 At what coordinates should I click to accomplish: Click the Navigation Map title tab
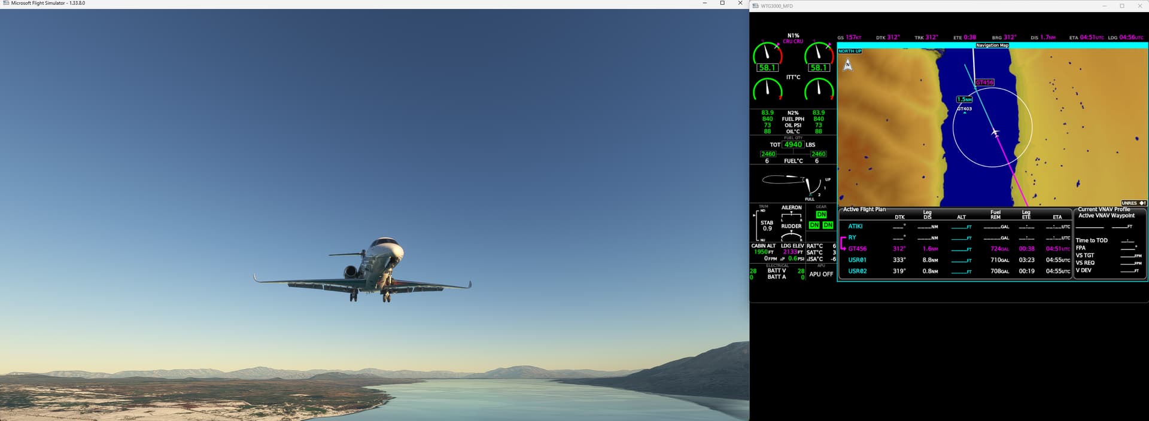992,45
